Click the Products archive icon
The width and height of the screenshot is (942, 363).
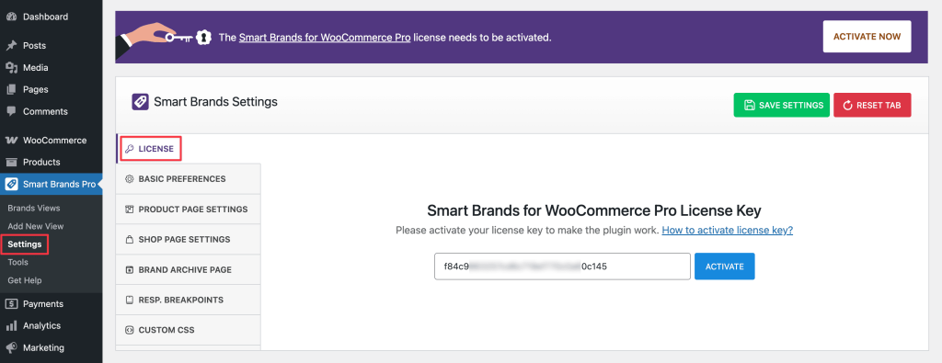tap(11, 162)
